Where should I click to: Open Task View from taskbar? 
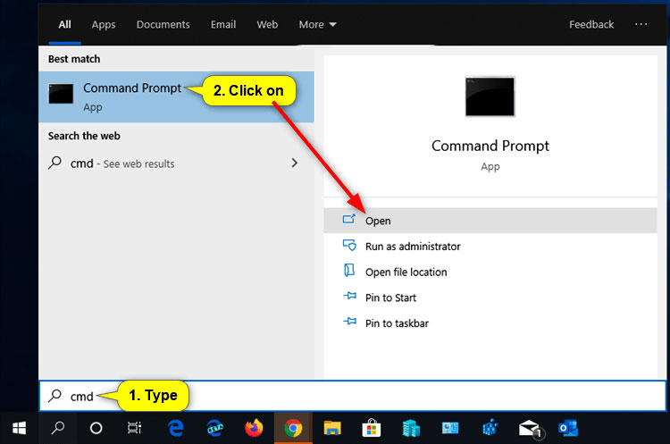click(x=135, y=427)
